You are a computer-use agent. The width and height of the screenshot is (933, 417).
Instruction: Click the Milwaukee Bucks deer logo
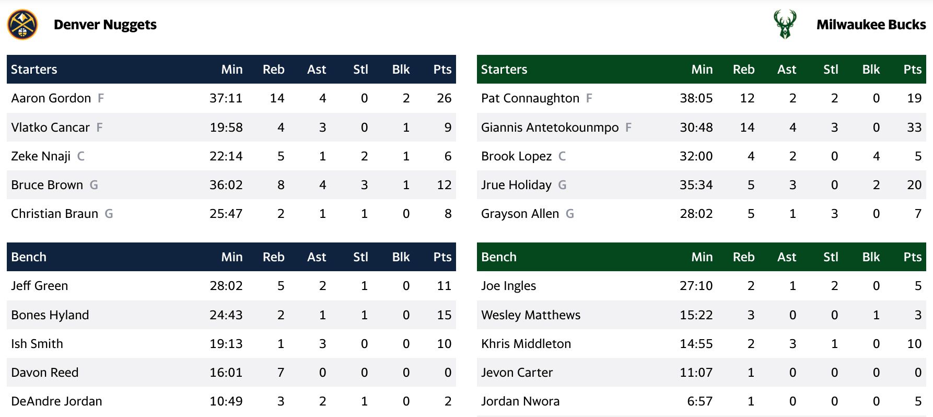tap(785, 25)
